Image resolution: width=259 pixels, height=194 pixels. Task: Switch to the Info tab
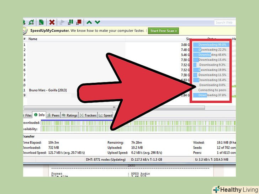[39, 115]
